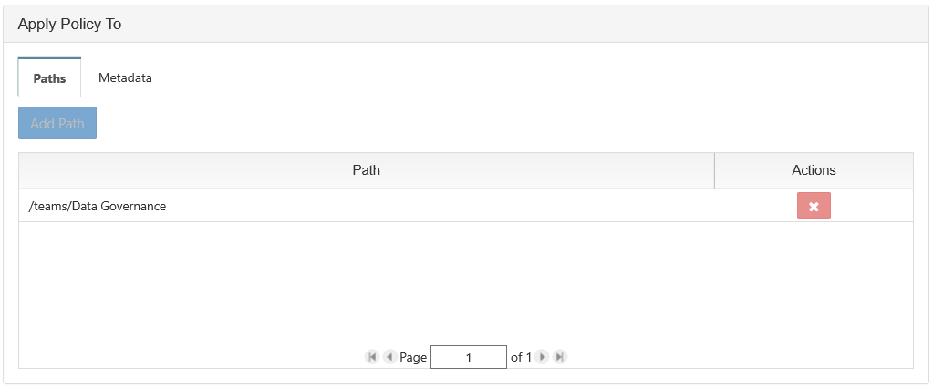Image resolution: width=933 pixels, height=388 pixels.
Task: Click the 'of 1' page count text
Action: [520, 358]
